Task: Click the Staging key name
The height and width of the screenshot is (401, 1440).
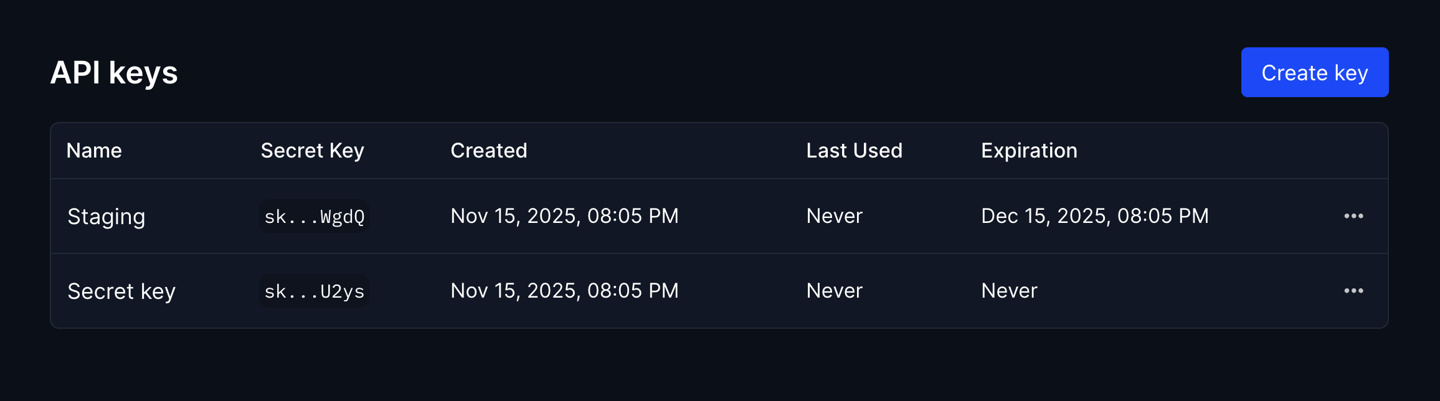Action: coord(106,216)
